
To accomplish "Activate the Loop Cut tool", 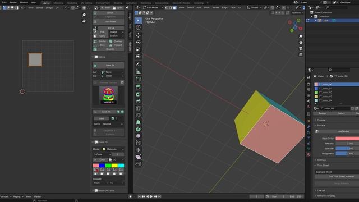I will (x=138, y=108).
